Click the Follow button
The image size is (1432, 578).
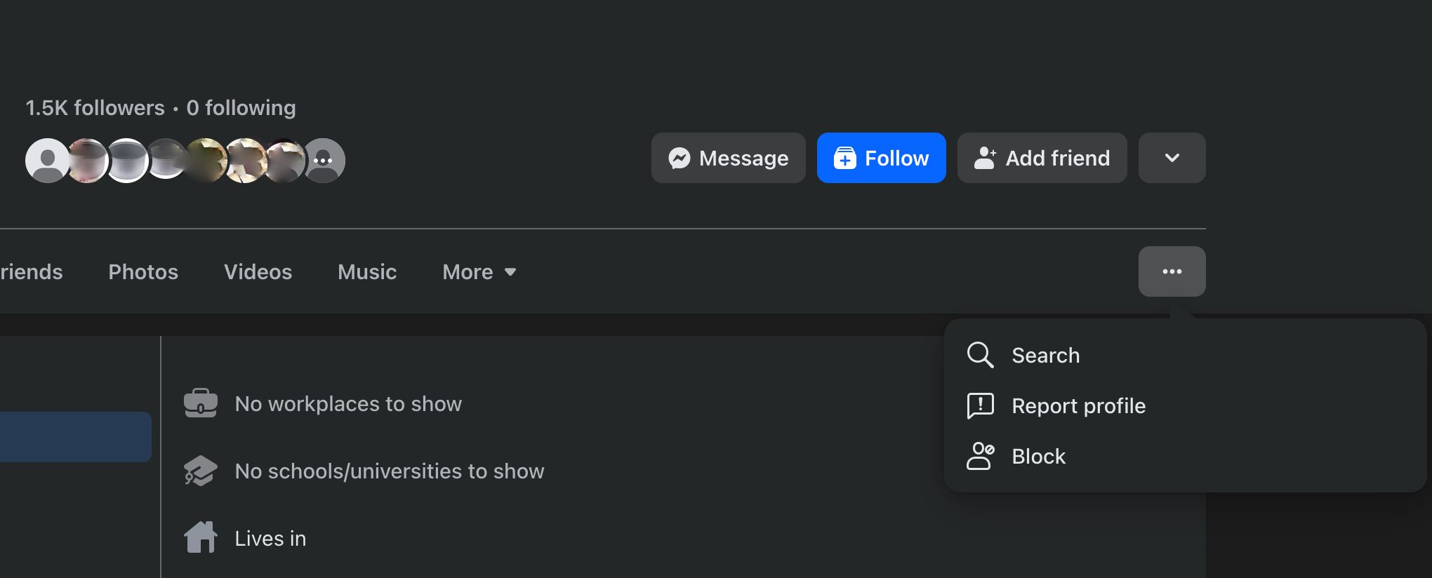881,159
